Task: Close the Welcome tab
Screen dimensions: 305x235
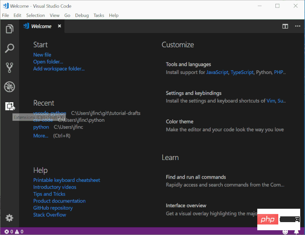Action: (60, 26)
